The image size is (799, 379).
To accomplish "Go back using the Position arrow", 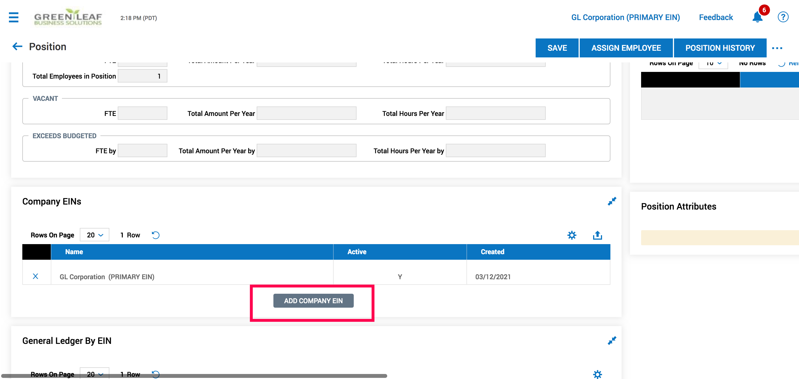I will pyautogui.click(x=17, y=47).
